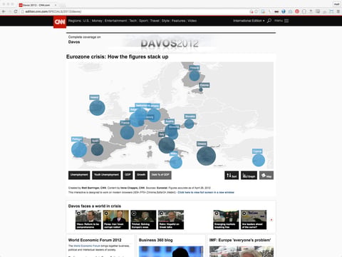Screen dimensions: 342x257
Task: Select the Portugal bubble on map
Action: [x=79, y=149]
